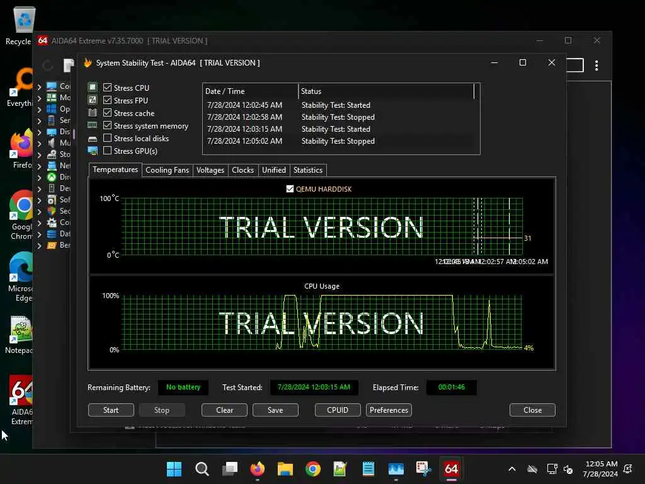The height and width of the screenshot is (484, 645).
Task: Expand the DirectX tree node arrow
Action: (39, 177)
